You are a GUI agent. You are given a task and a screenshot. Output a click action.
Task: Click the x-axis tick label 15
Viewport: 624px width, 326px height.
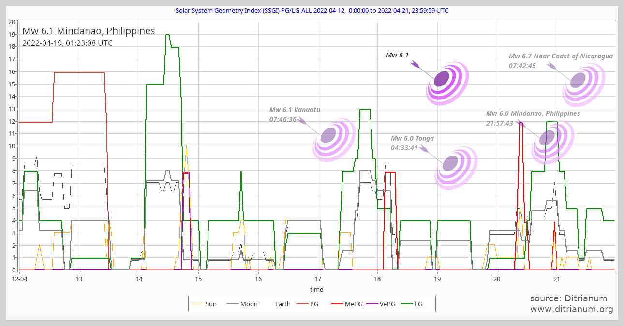coord(198,279)
